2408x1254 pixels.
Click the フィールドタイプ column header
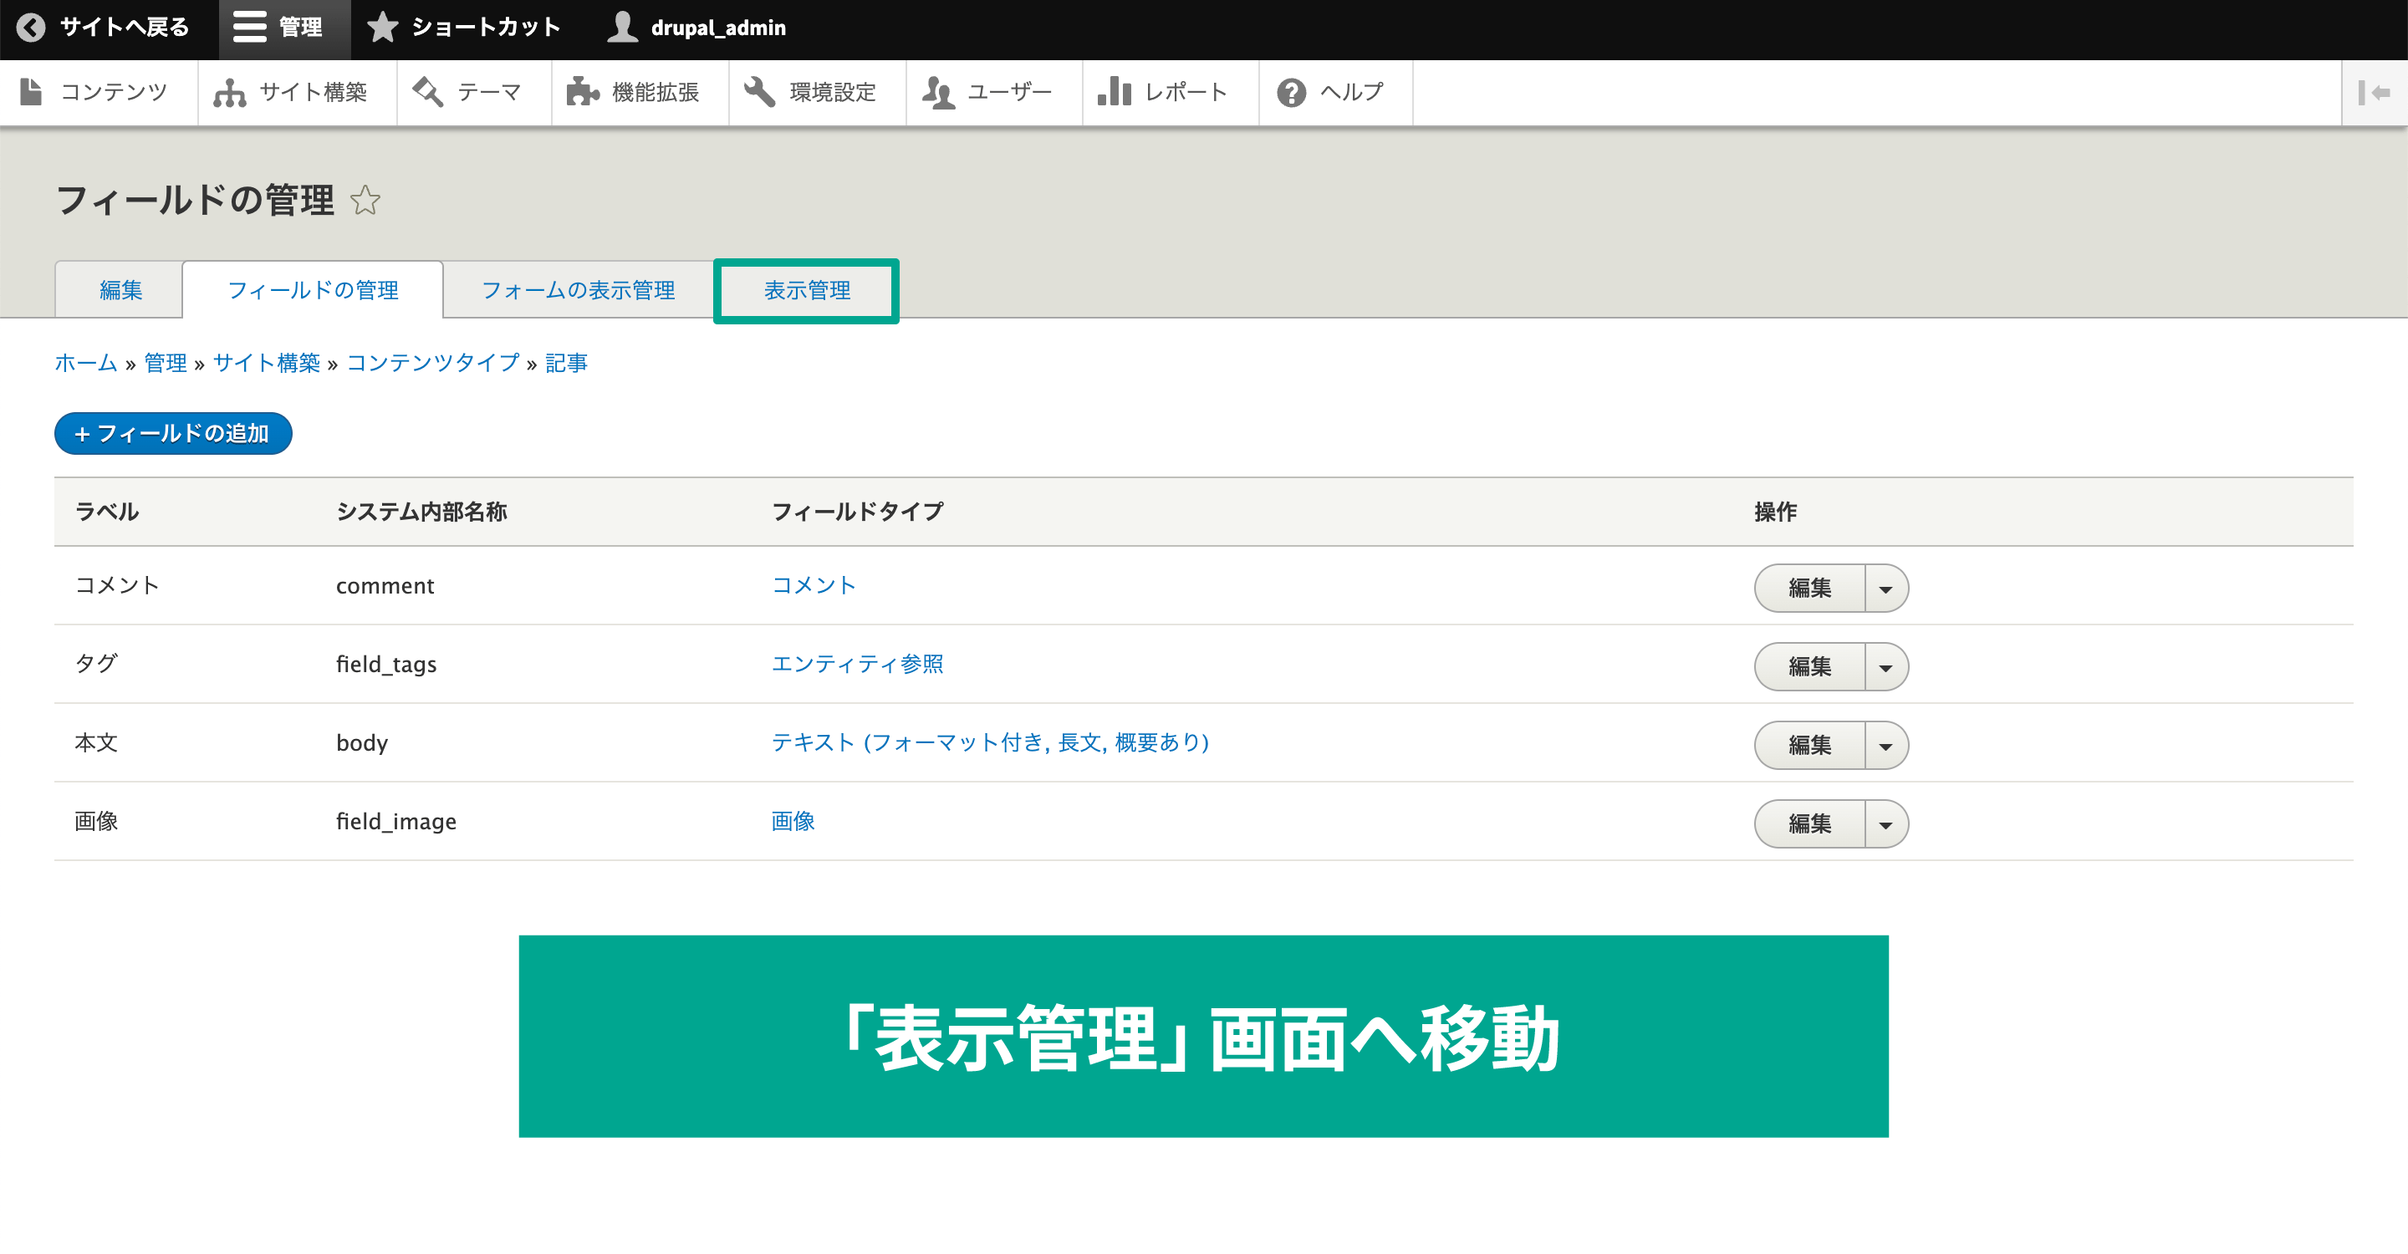tap(857, 511)
